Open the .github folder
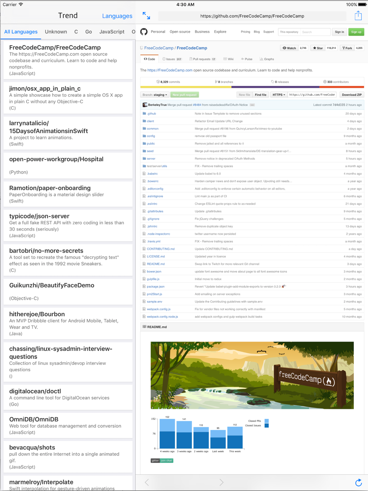The width and height of the screenshot is (368, 491). [152, 114]
